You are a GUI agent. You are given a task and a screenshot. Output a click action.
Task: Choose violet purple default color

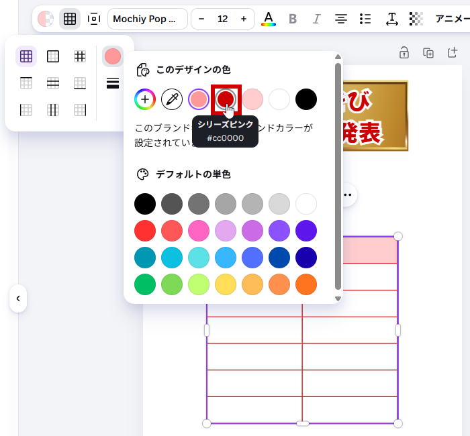click(279, 231)
